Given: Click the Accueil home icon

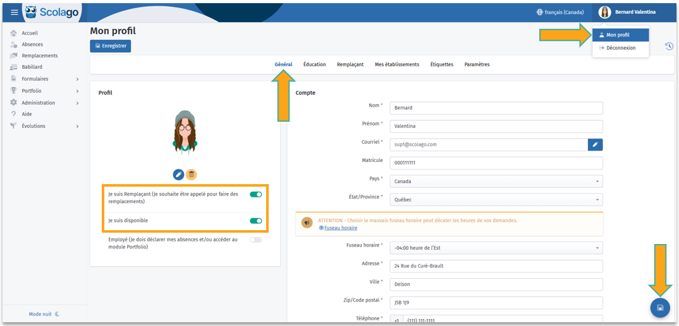Looking at the screenshot, I should pyautogui.click(x=13, y=33).
